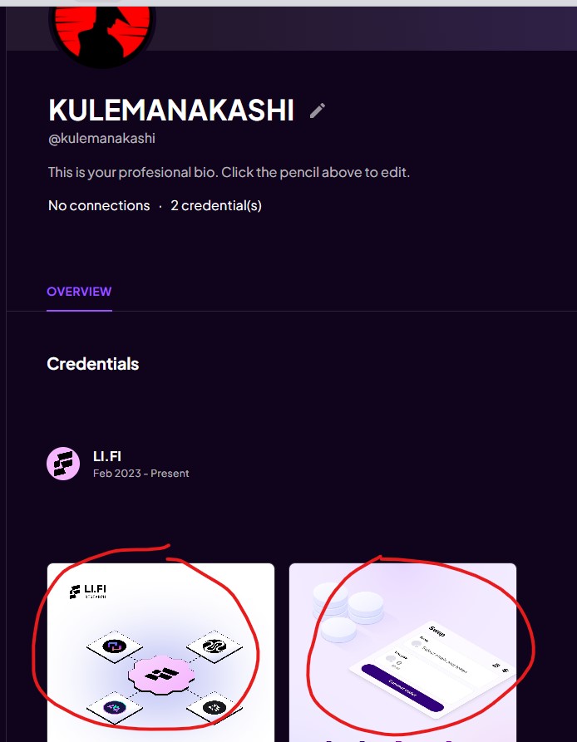Click the No connections link
Viewport: 577px width, 742px height.
coord(99,205)
